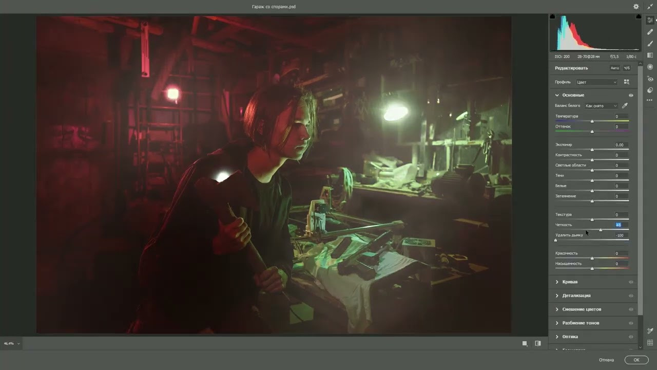
Task: Toggle before/after split view icon
Action: click(x=537, y=343)
